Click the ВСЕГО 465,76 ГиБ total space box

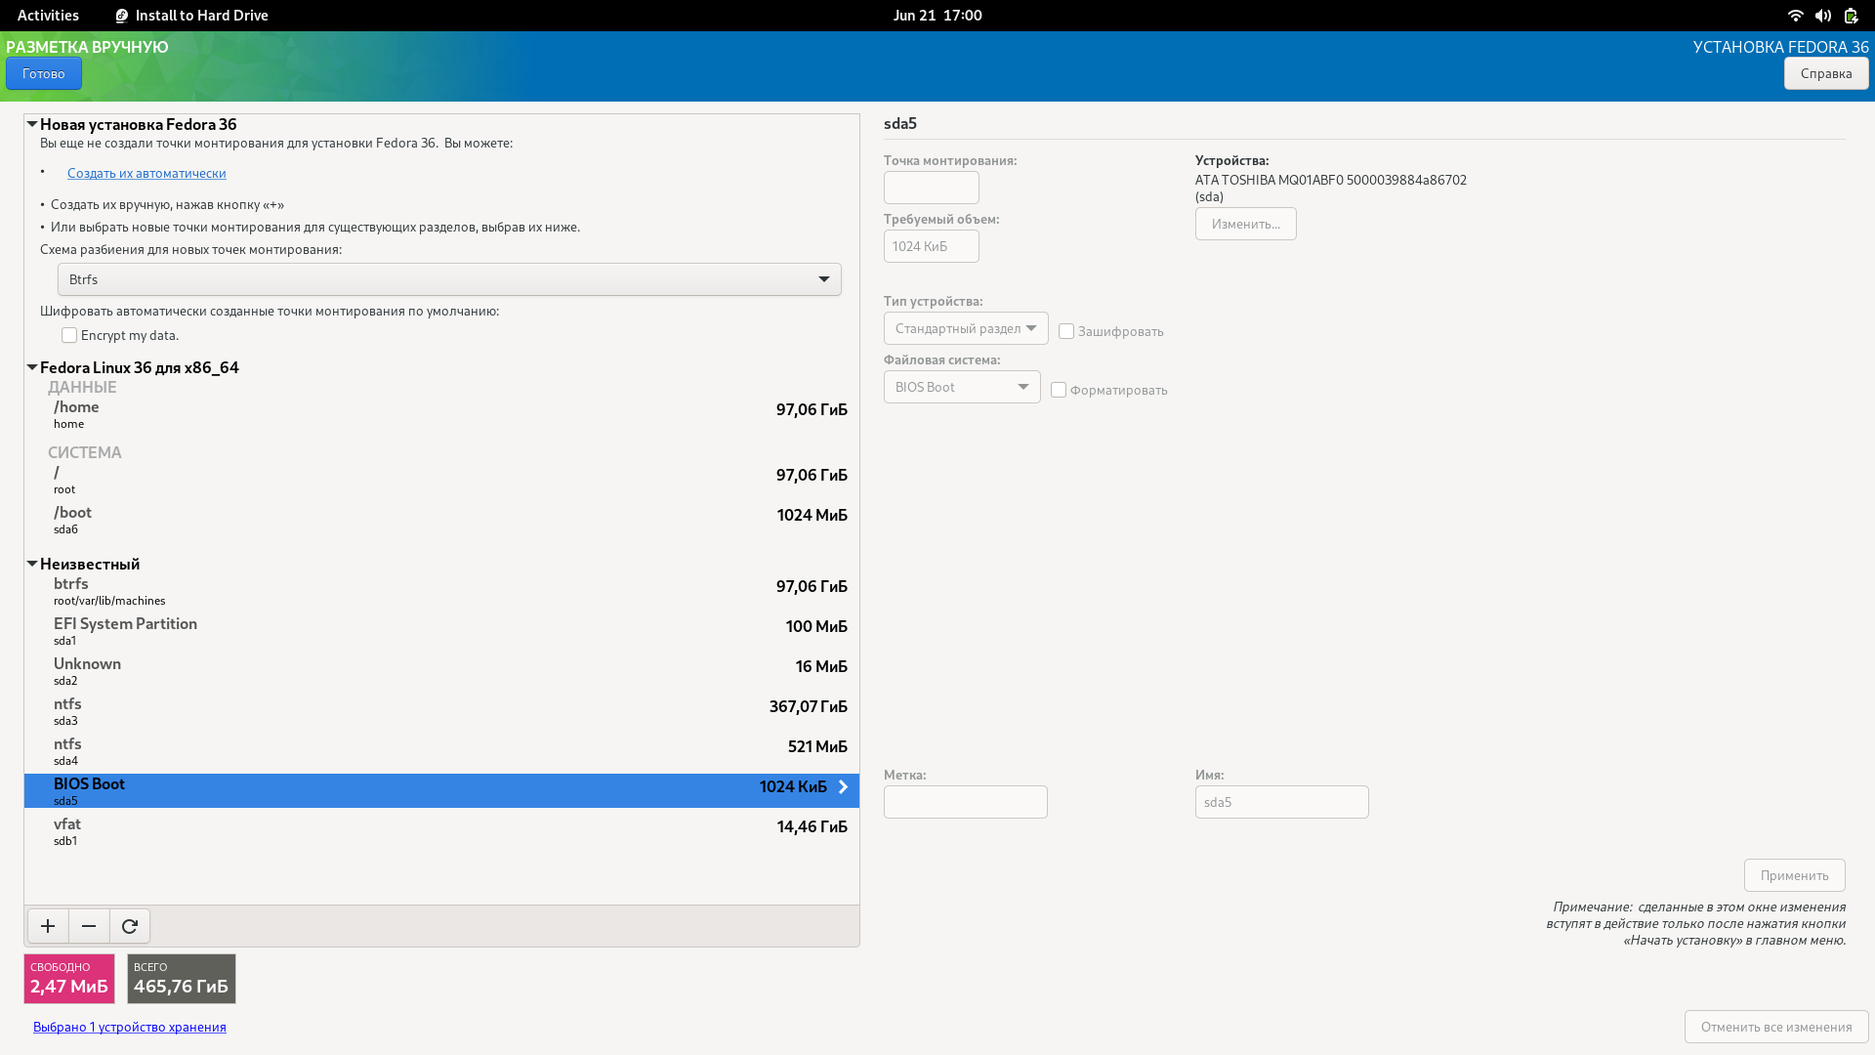coord(182,979)
